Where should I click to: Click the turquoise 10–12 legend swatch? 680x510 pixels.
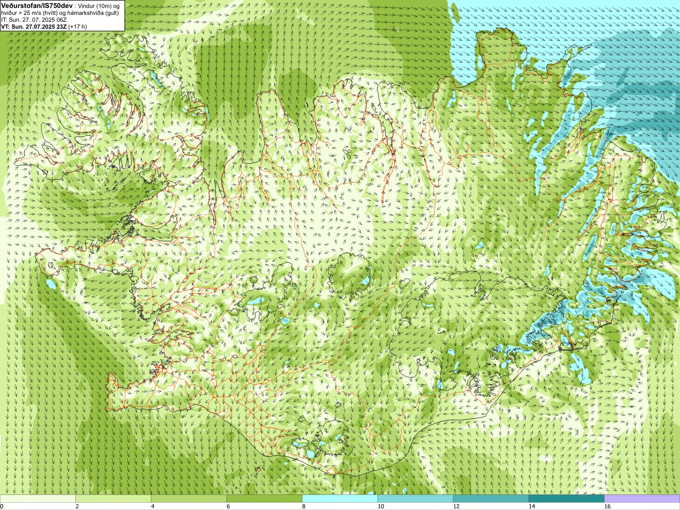415,499
